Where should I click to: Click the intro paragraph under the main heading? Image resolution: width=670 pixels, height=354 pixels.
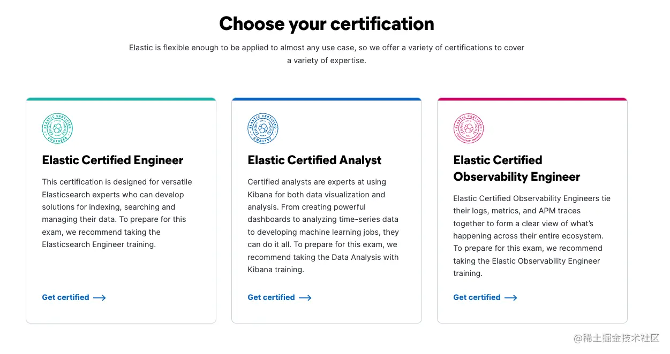327,54
